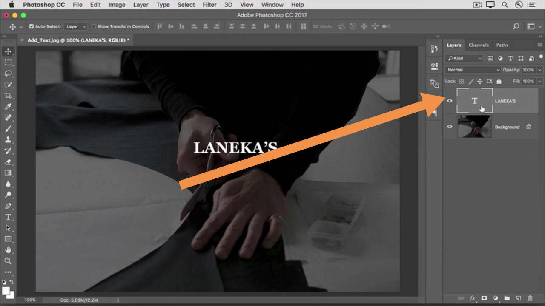Select the Lasso tool
The height and width of the screenshot is (306, 545).
click(8, 74)
